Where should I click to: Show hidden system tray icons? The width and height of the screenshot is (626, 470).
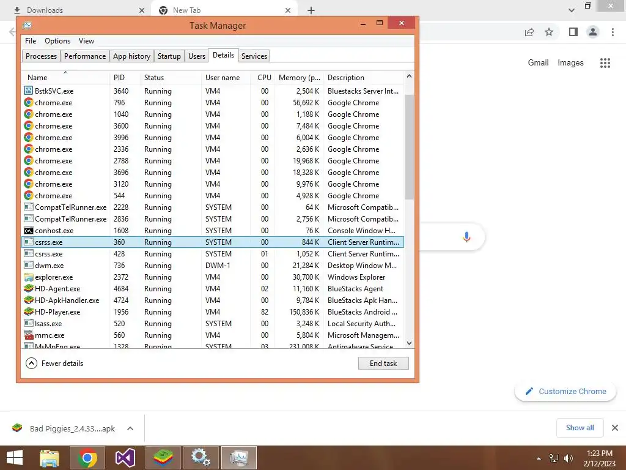point(539,458)
